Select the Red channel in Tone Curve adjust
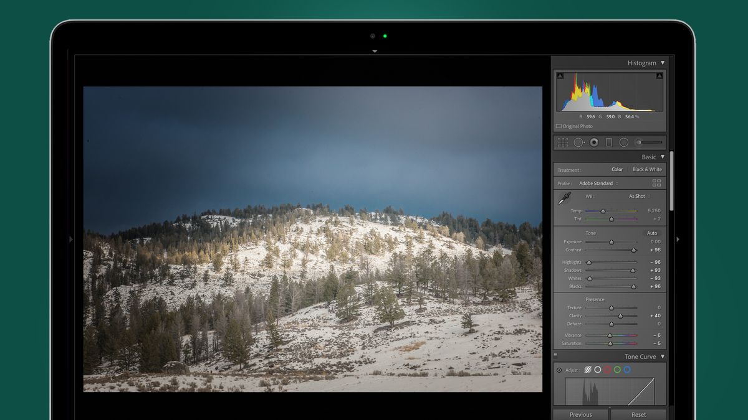The width and height of the screenshot is (748, 420). click(608, 370)
